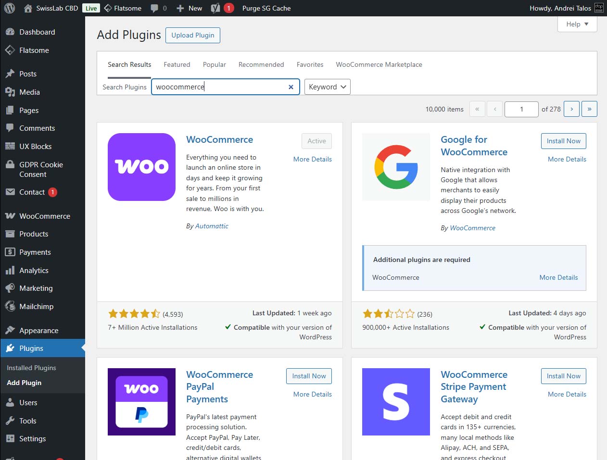Open the New content menu in admin bar
Image resolution: width=607 pixels, height=460 pixels.
pyautogui.click(x=190, y=8)
